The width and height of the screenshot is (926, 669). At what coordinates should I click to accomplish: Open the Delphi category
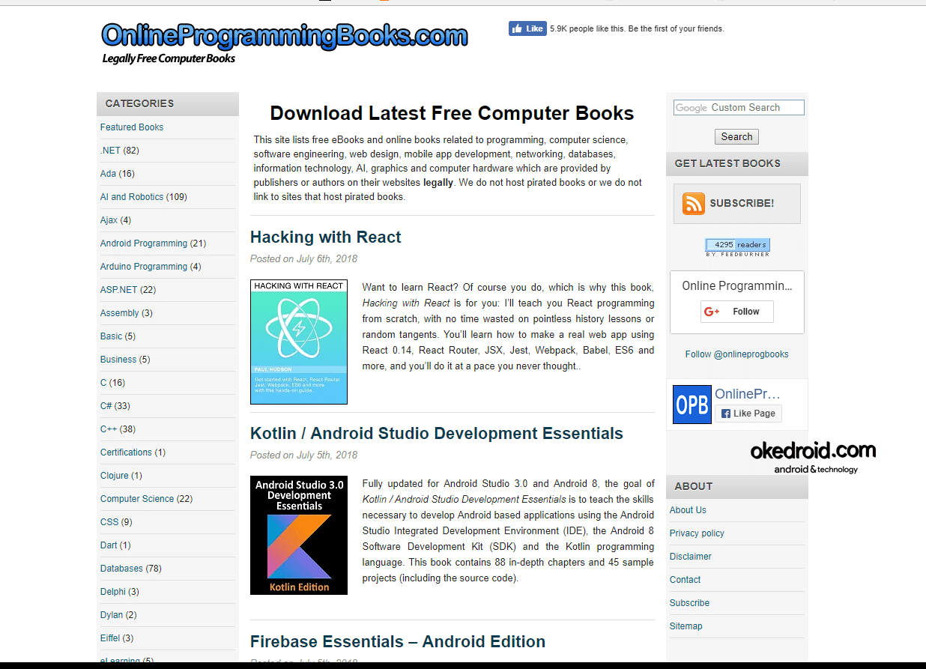click(x=113, y=592)
